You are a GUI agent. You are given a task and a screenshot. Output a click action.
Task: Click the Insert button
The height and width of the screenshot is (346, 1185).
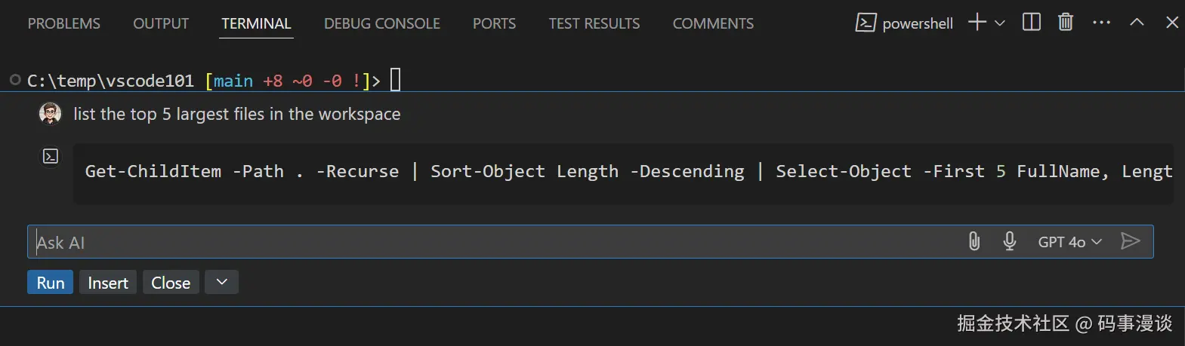108,283
